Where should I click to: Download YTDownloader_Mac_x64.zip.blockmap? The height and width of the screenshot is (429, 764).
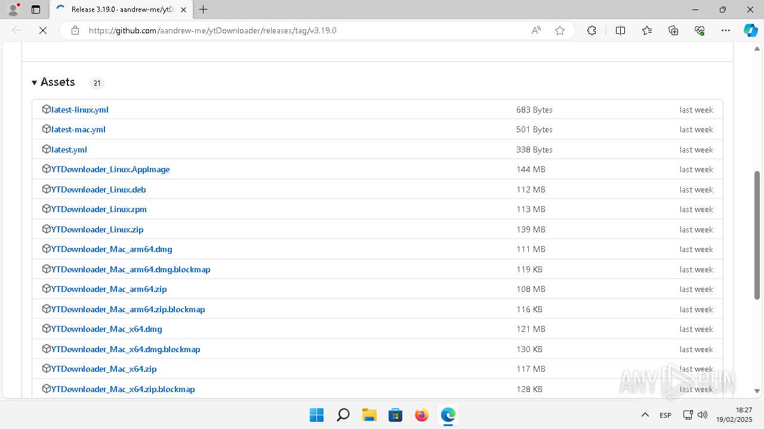pyautogui.click(x=123, y=389)
